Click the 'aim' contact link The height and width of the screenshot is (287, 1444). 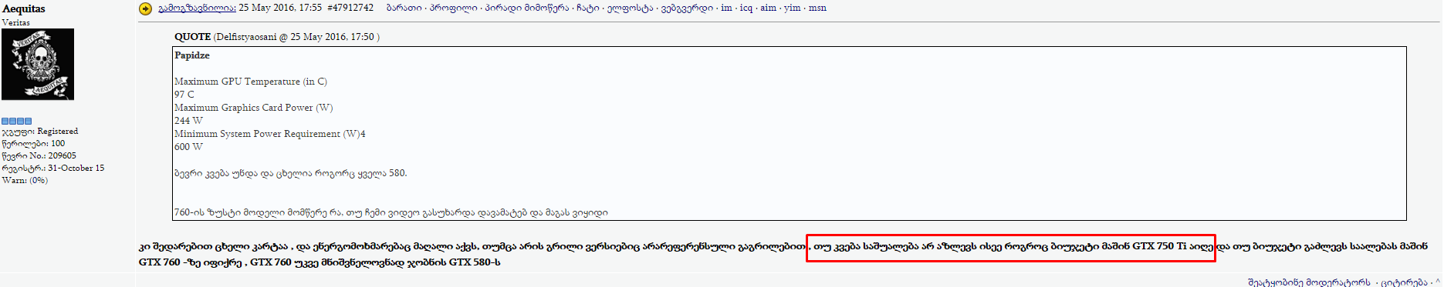click(769, 8)
